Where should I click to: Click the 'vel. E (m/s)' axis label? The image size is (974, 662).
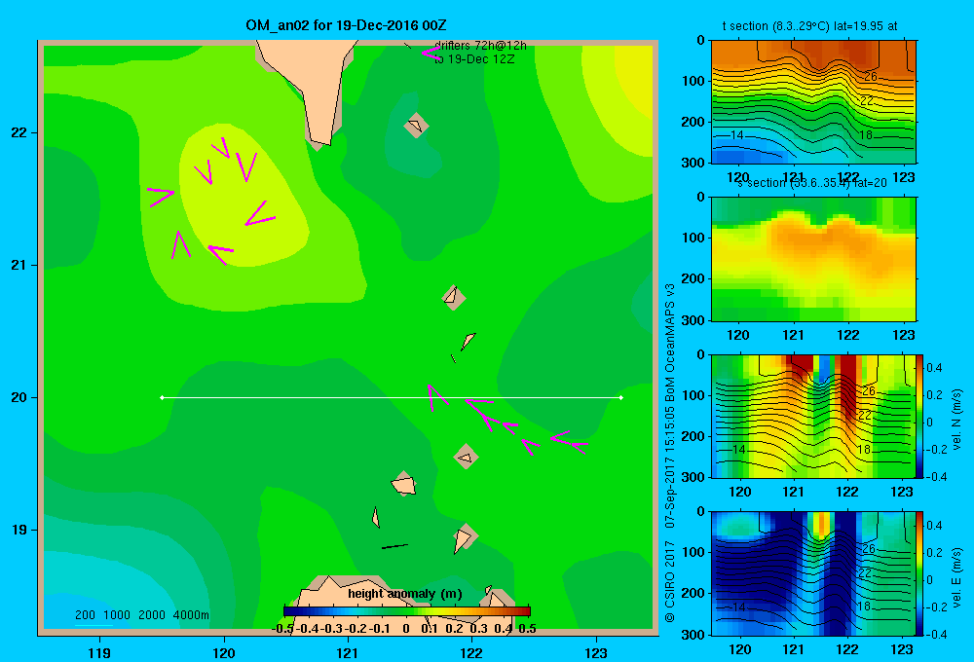957,577
